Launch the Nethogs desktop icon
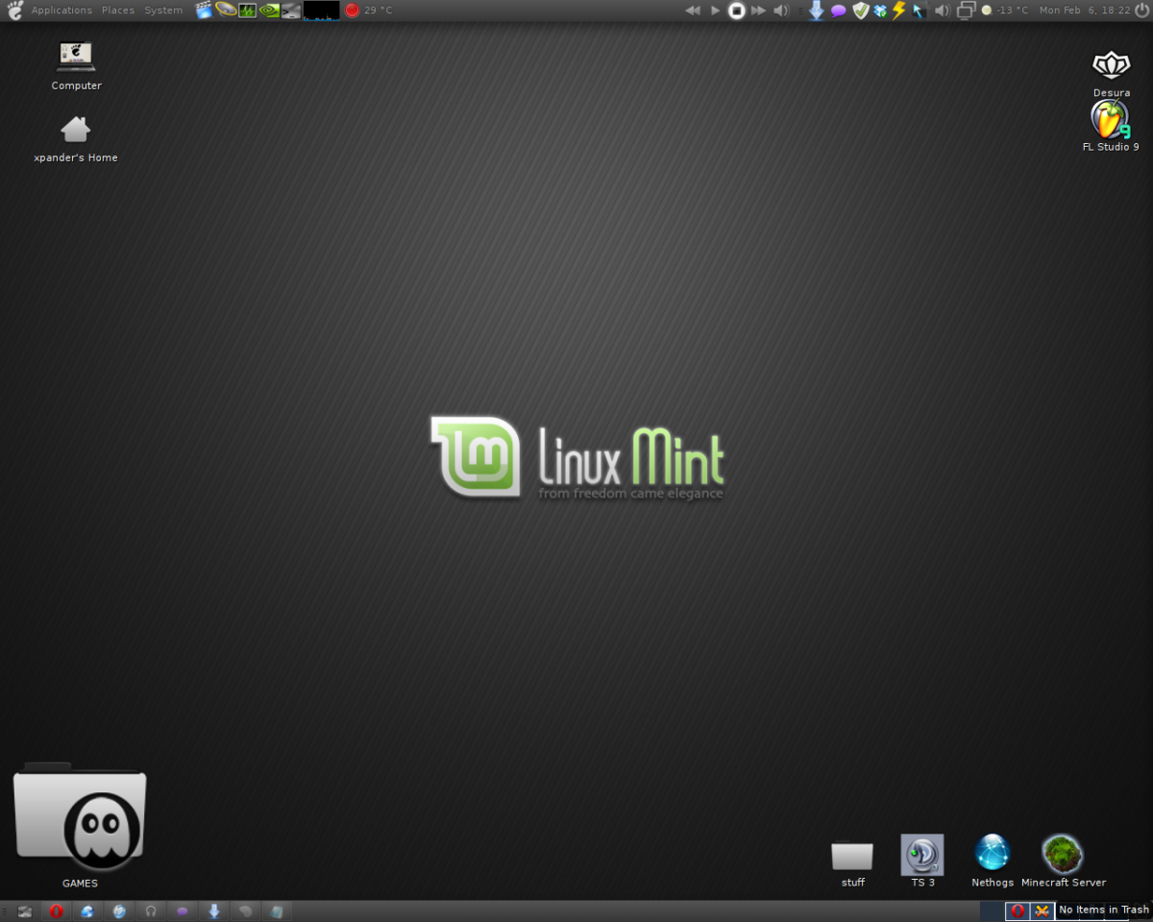 pyautogui.click(x=993, y=854)
